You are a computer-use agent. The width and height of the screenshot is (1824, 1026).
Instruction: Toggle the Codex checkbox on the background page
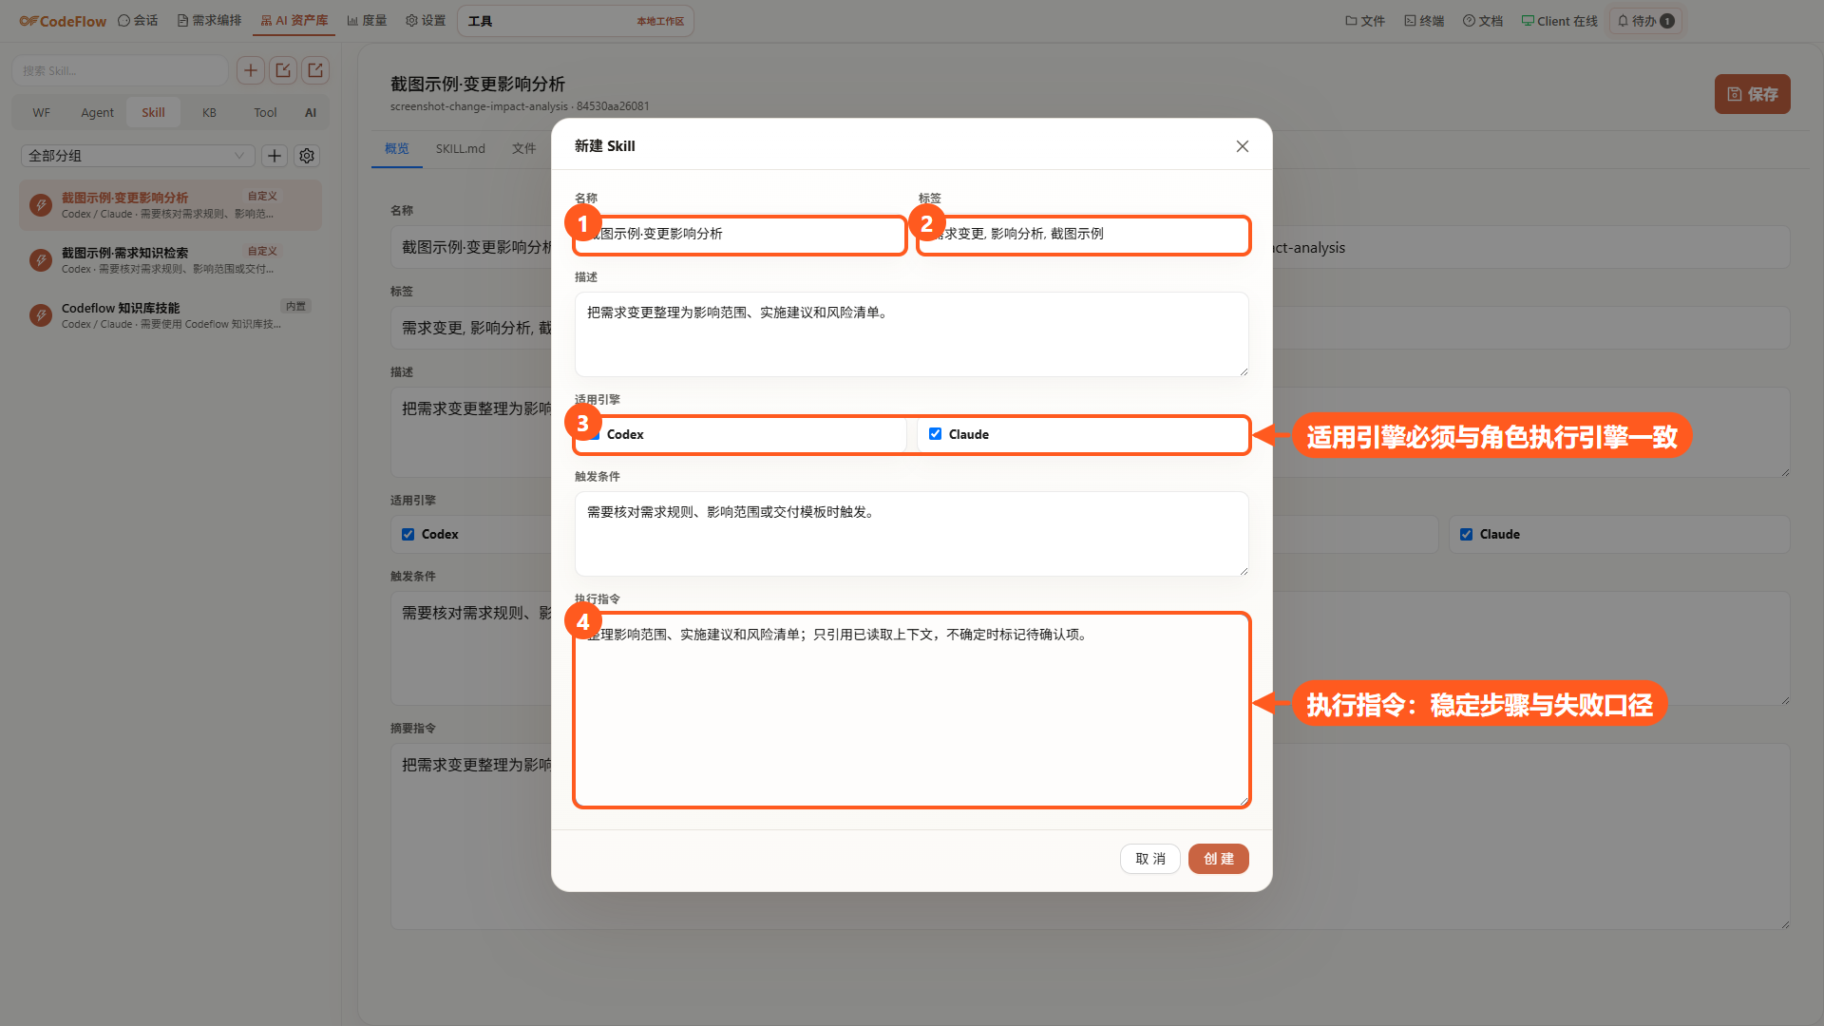click(x=408, y=534)
